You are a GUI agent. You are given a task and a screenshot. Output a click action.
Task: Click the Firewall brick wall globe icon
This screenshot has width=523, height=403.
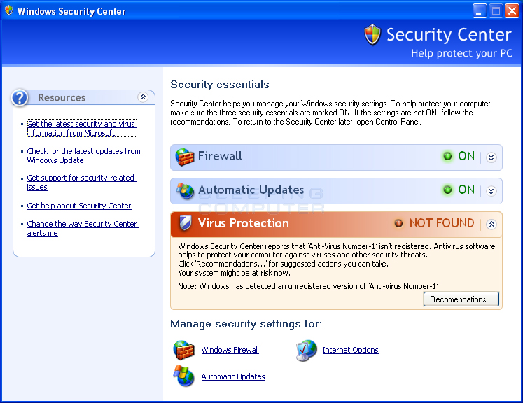[x=184, y=157]
